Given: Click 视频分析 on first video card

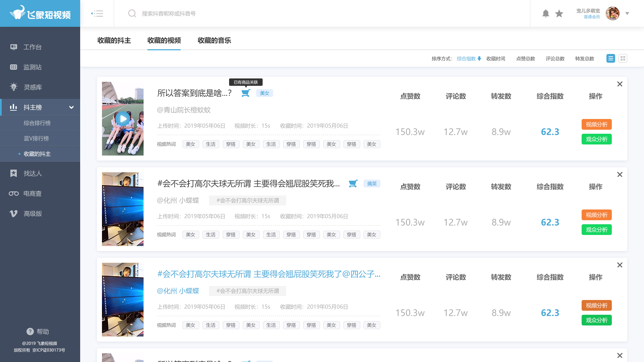Looking at the screenshot, I should tap(597, 124).
